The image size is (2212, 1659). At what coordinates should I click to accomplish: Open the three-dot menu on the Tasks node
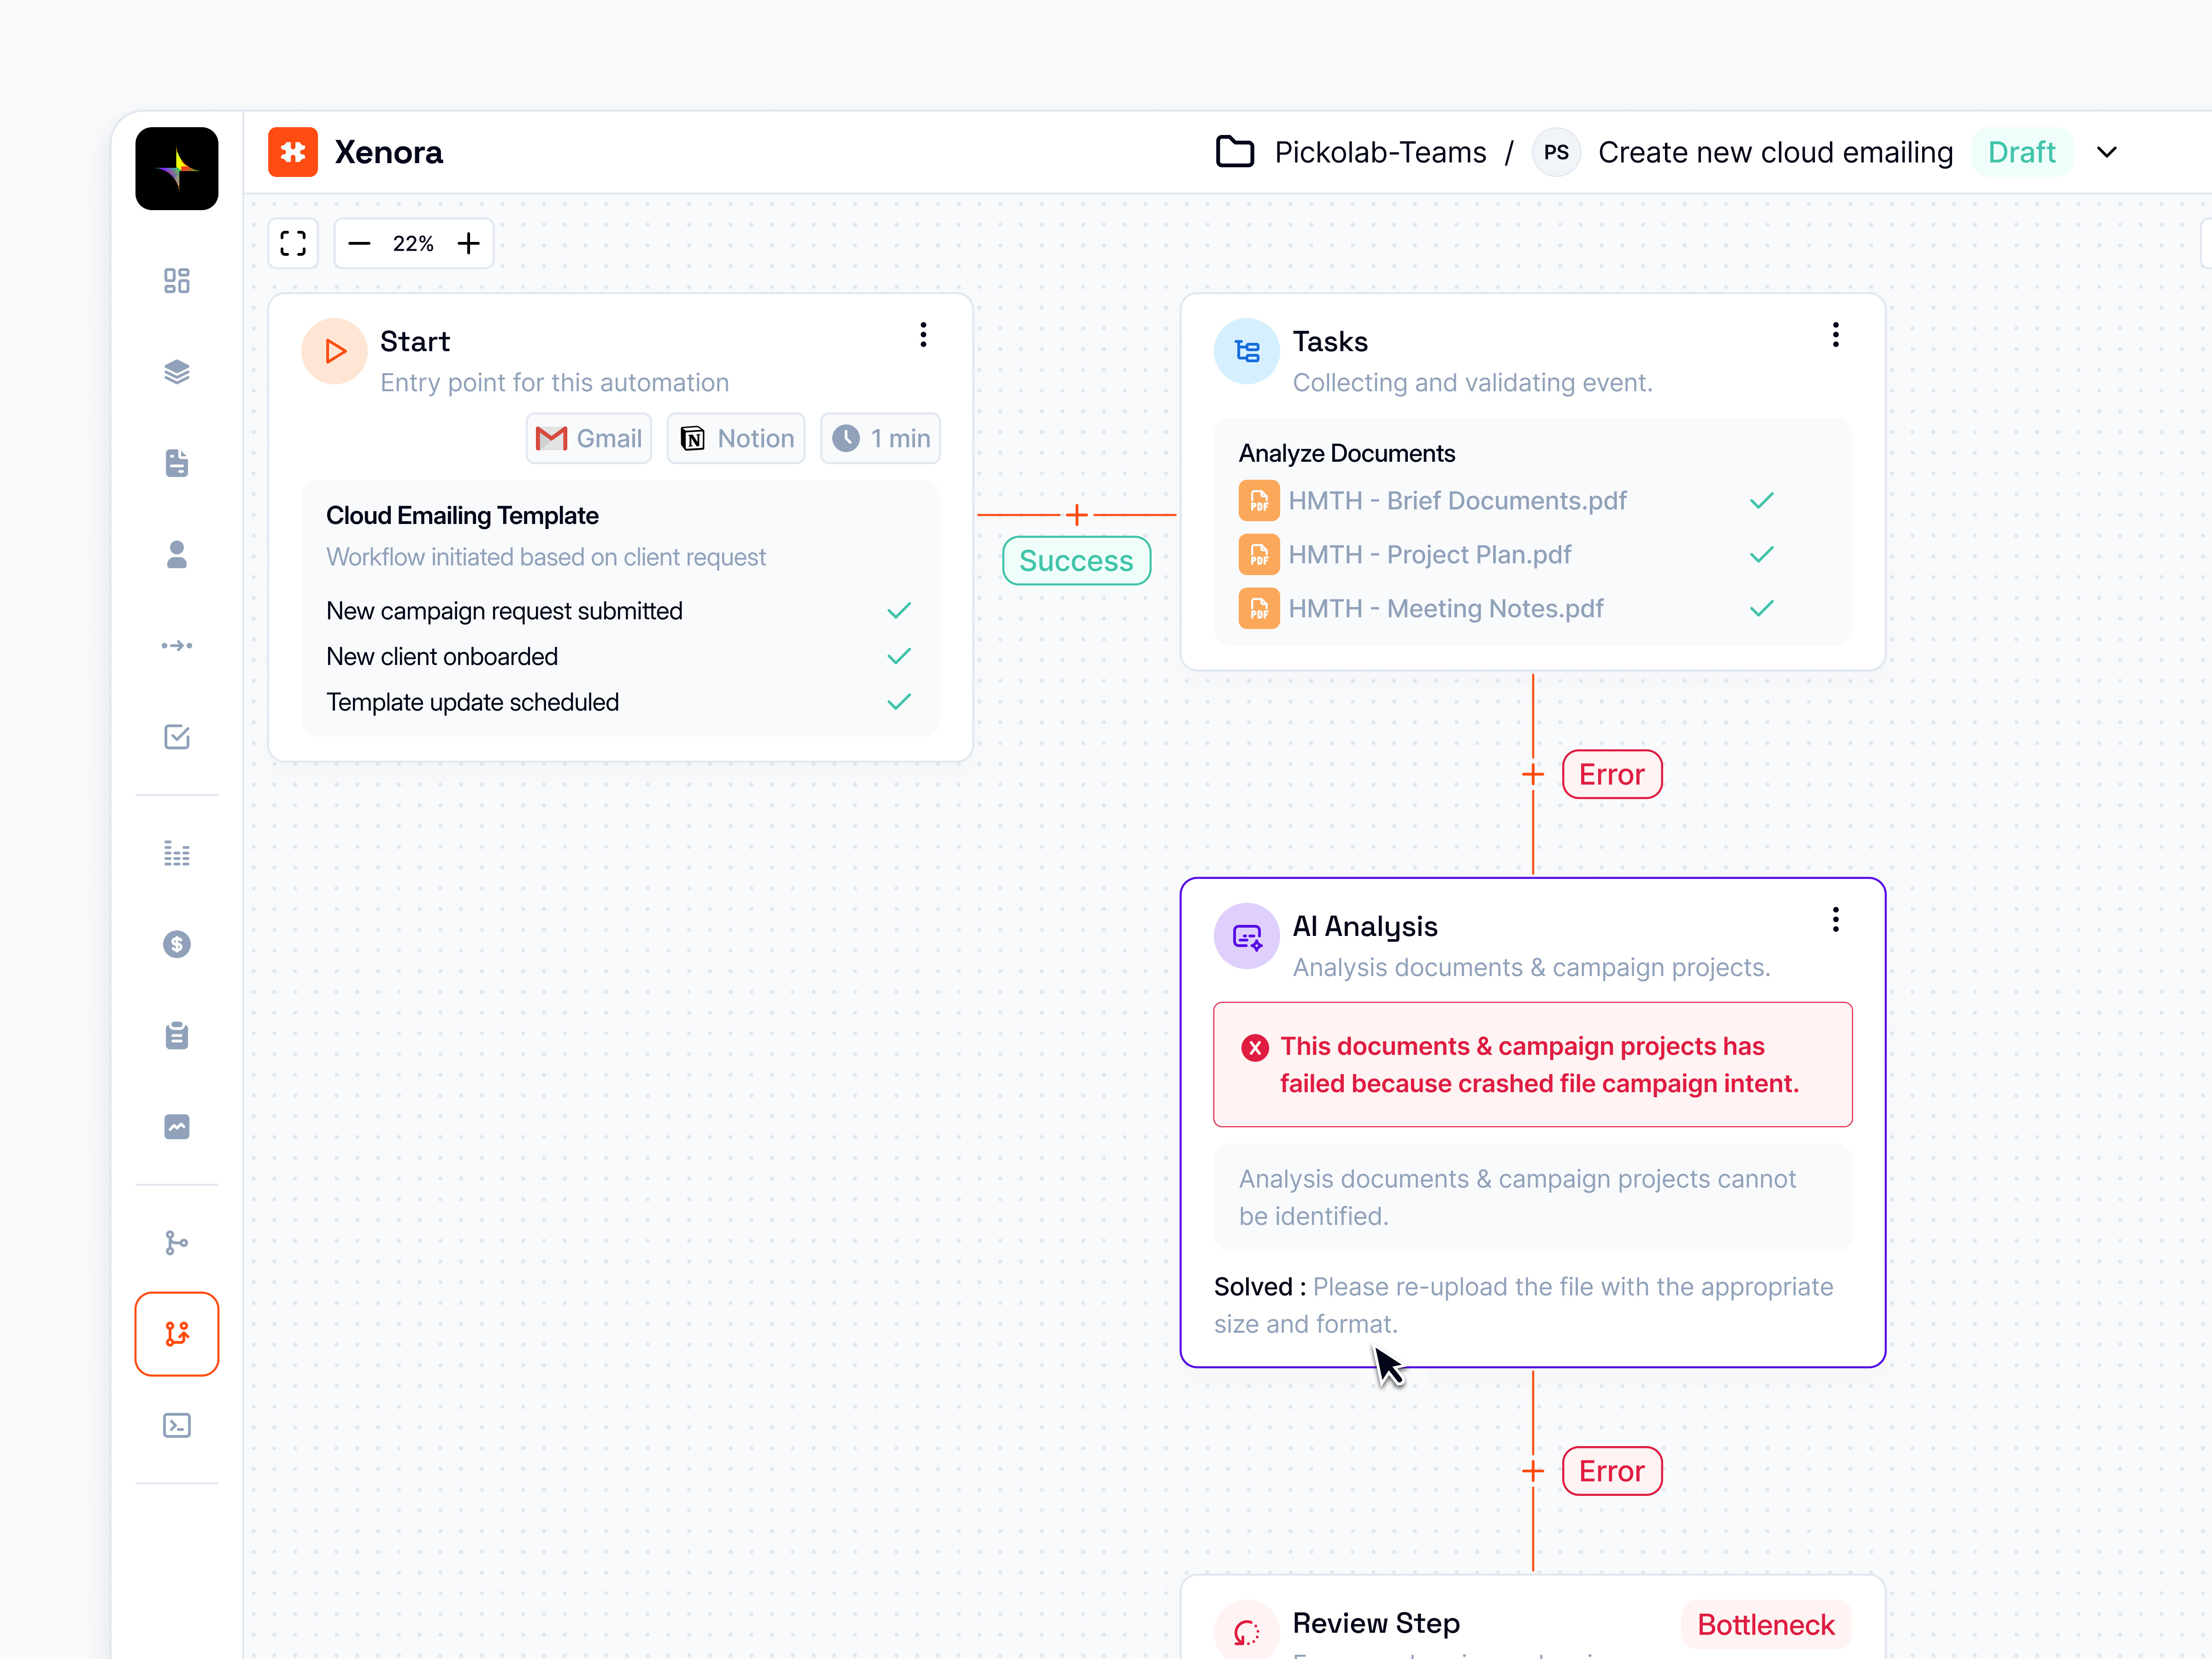pyautogui.click(x=1836, y=335)
